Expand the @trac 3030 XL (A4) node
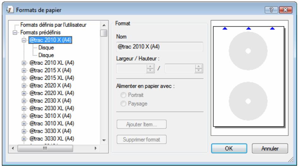 click(x=24, y=139)
